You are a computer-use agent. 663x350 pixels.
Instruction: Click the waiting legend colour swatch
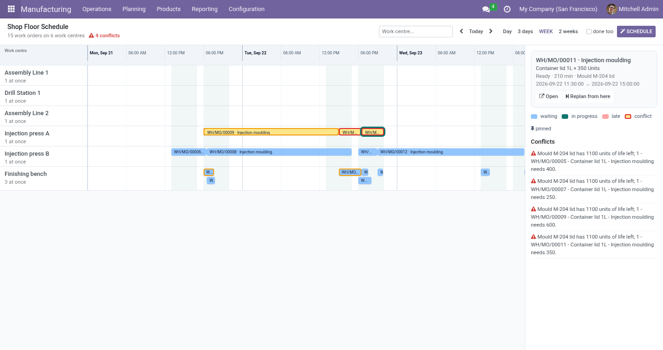tap(534, 117)
